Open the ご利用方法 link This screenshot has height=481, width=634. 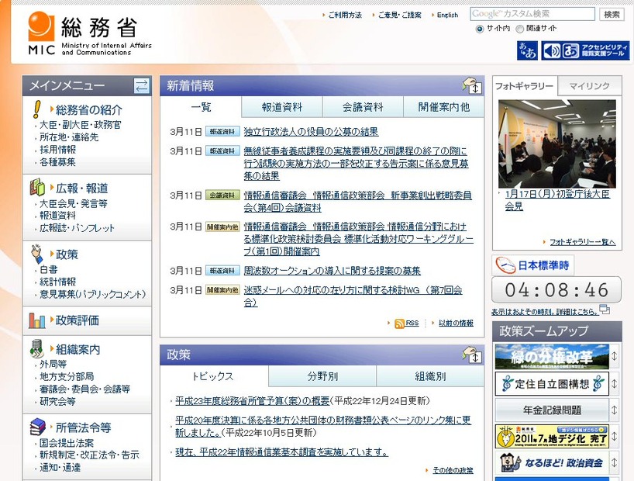345,15
